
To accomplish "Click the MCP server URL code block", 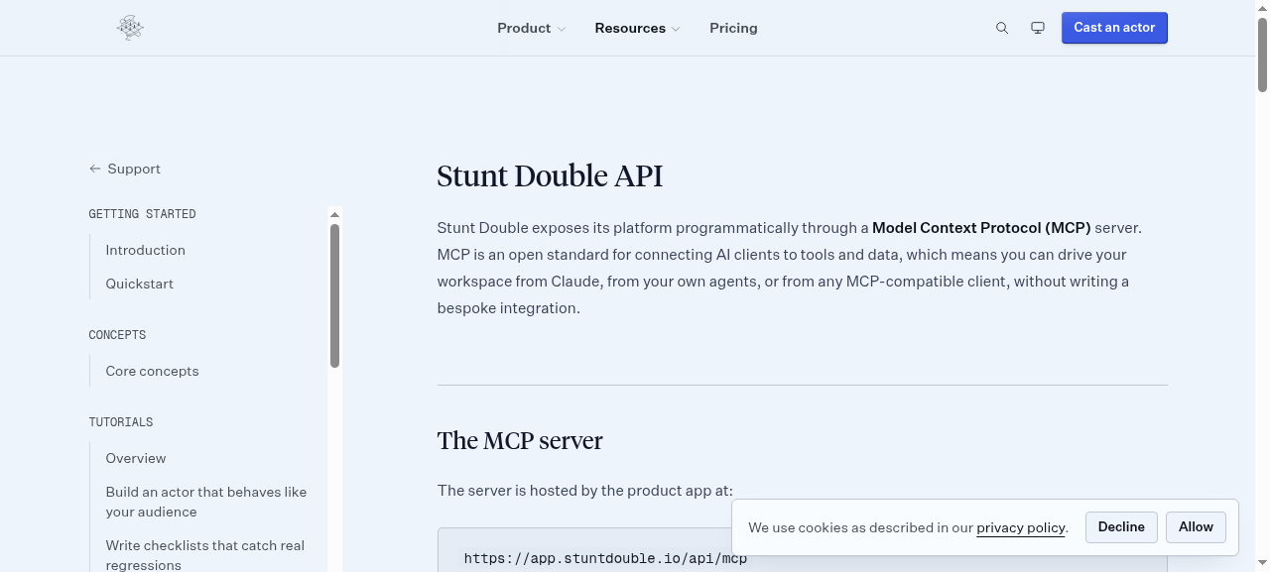I will [x=802, y=550].
